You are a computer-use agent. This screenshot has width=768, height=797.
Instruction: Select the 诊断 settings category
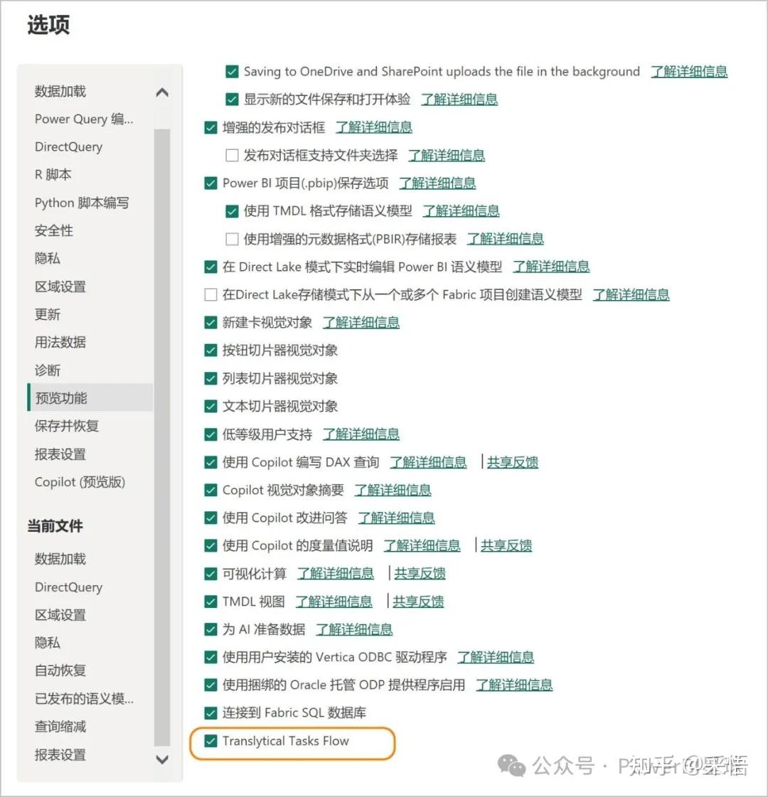(x=47, y=370)
